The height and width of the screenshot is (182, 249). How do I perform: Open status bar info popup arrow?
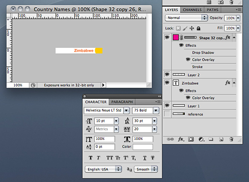pyautogui.click(x=103, y=85)
